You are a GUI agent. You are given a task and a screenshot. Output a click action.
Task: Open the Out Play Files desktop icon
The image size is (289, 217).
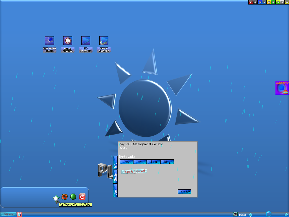pos(49,41)
